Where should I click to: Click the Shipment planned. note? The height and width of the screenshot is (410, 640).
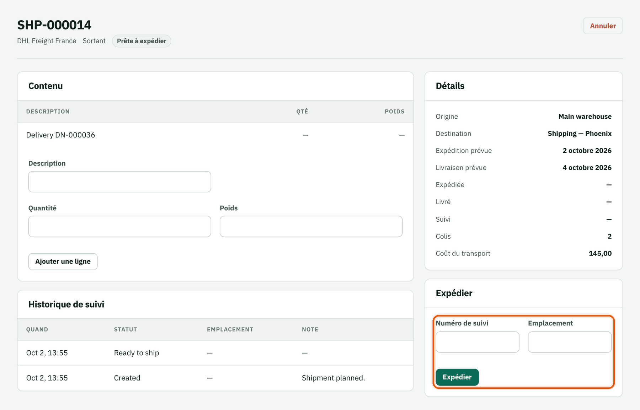point(334,378)
